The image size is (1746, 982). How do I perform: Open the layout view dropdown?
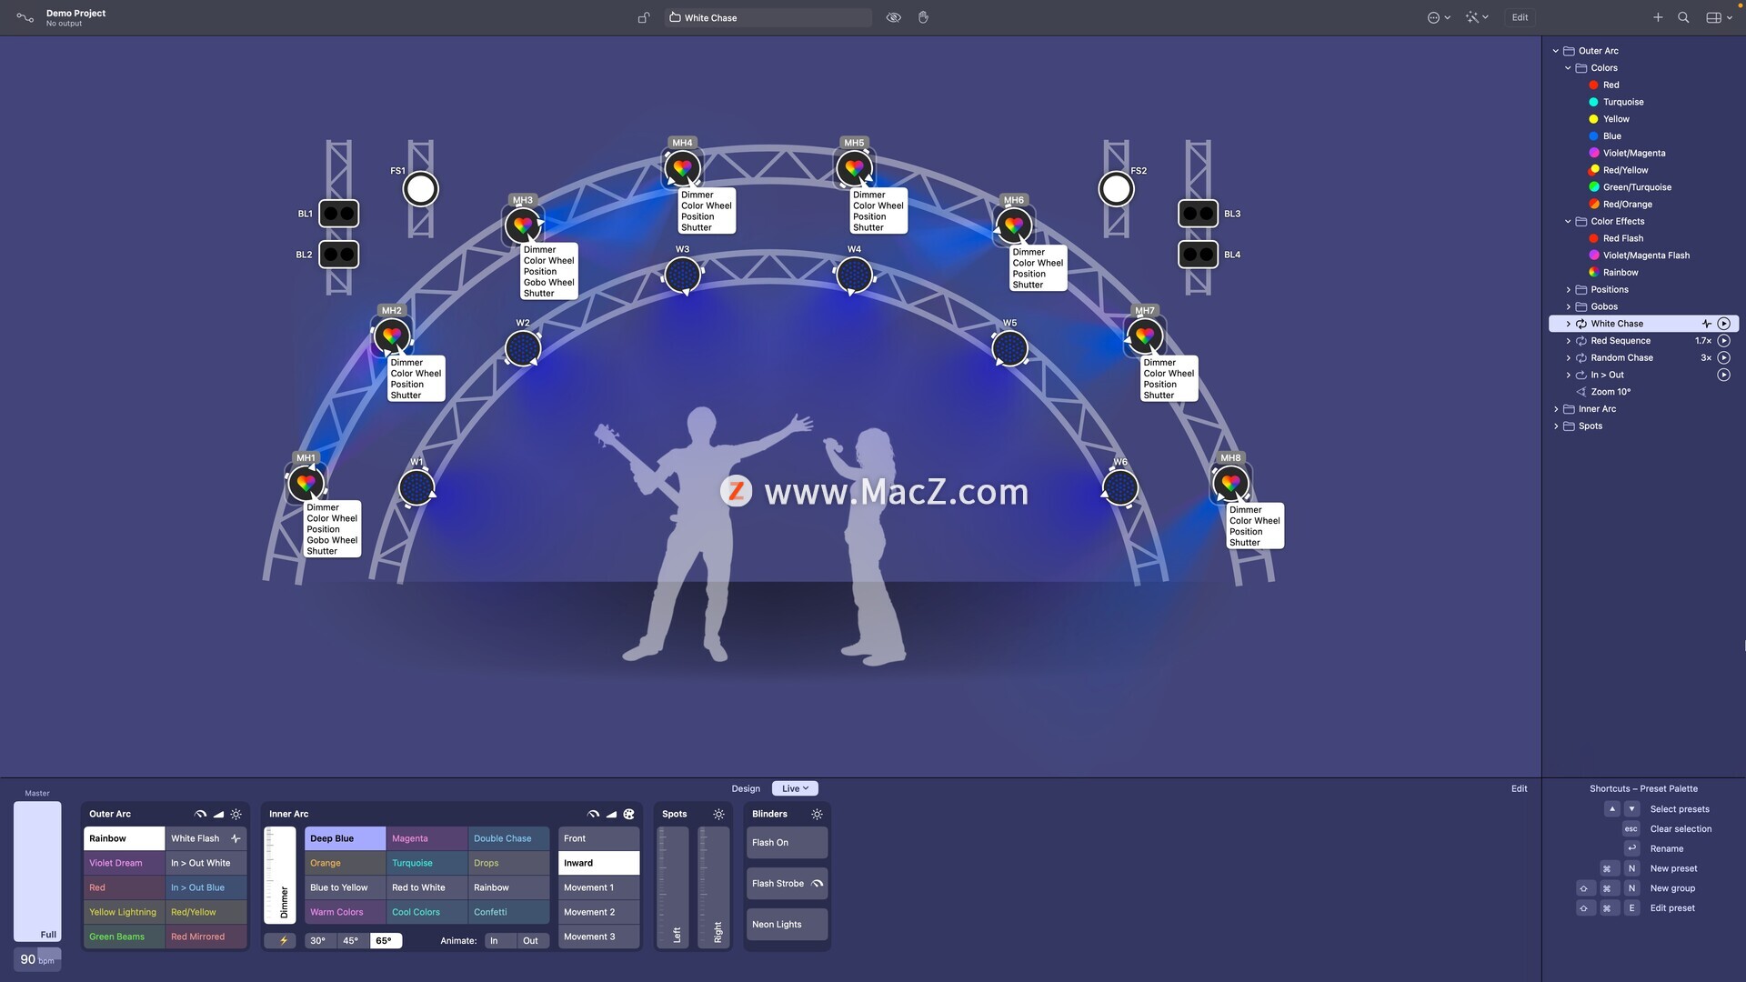point(1718,17)
